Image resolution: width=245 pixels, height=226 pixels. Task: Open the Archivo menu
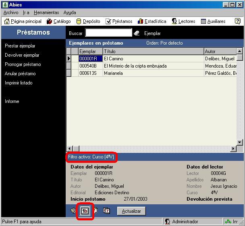(11, 12)
